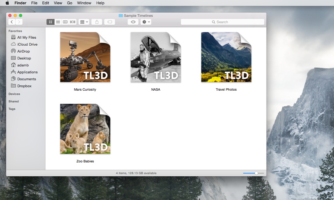The image size is (334, 200).
Task: Go forward with the right chevron
Action: pyautogui.click(x=19, y=22)
